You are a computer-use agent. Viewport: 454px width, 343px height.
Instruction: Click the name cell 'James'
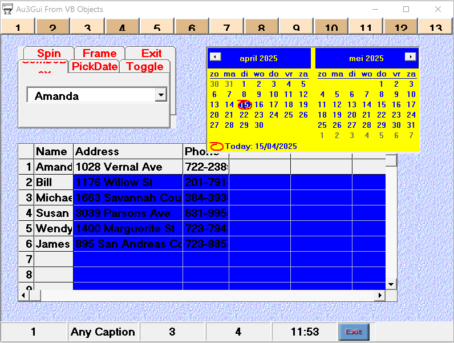pos(54,244)
